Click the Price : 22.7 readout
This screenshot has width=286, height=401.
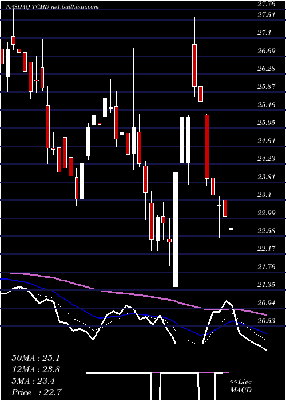click(37, 392)
